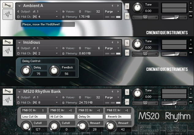Solo the Insidious instrument

click(x=127, y=43)
